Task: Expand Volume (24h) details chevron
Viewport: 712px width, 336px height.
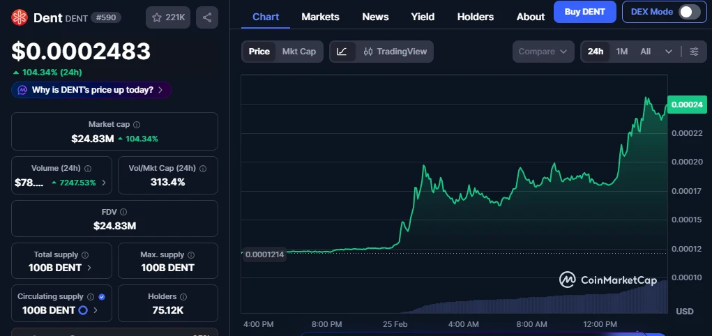Action: pos(104,183)
